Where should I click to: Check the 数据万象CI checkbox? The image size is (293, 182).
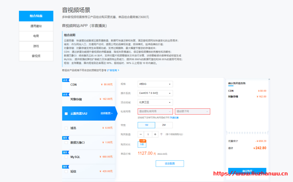(66, 143)
